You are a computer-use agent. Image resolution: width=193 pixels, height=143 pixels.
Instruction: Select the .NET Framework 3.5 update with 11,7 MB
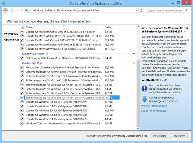tap(70, 80)
